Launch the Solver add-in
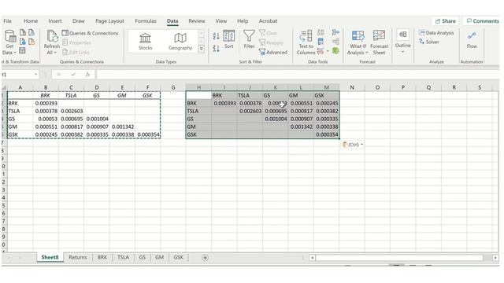The image size is (504, 283). [x=429, y=42]
